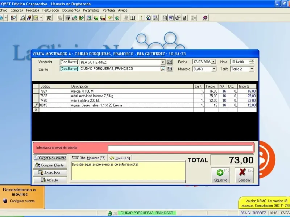The image size is (290, 217).
Task: Click the shopping cart toolbar icon
Action: tap(49, 18)
